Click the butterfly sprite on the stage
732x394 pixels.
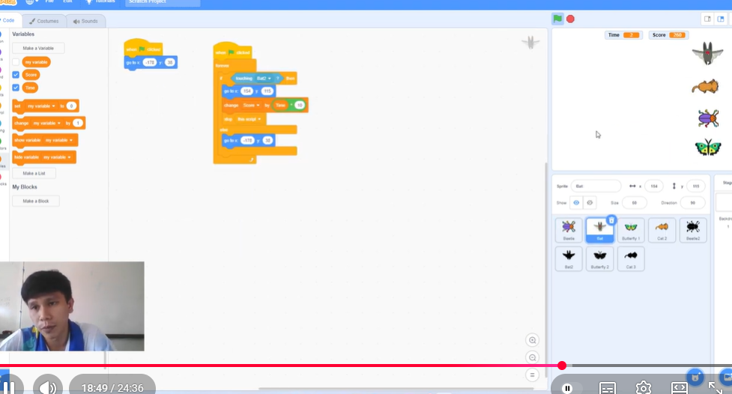pyautogui.click(x=708, y=148)
